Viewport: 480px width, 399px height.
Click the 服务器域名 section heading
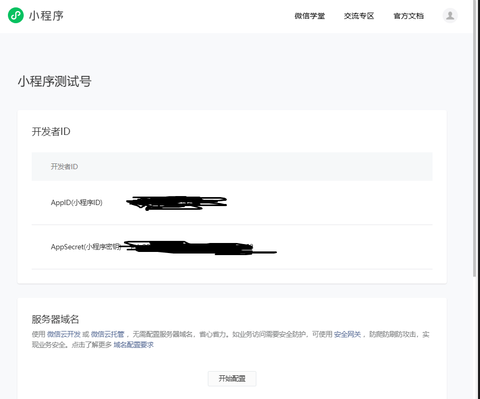[x=55, y=319]
